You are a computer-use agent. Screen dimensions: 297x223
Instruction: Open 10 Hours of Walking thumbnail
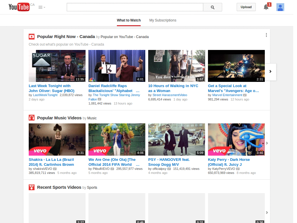(x=177, y=66)
